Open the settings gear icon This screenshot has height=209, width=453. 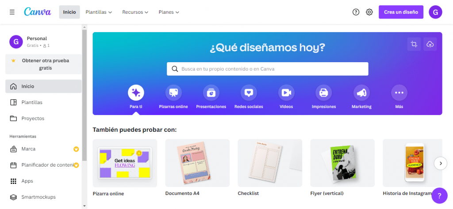point(369,12)
